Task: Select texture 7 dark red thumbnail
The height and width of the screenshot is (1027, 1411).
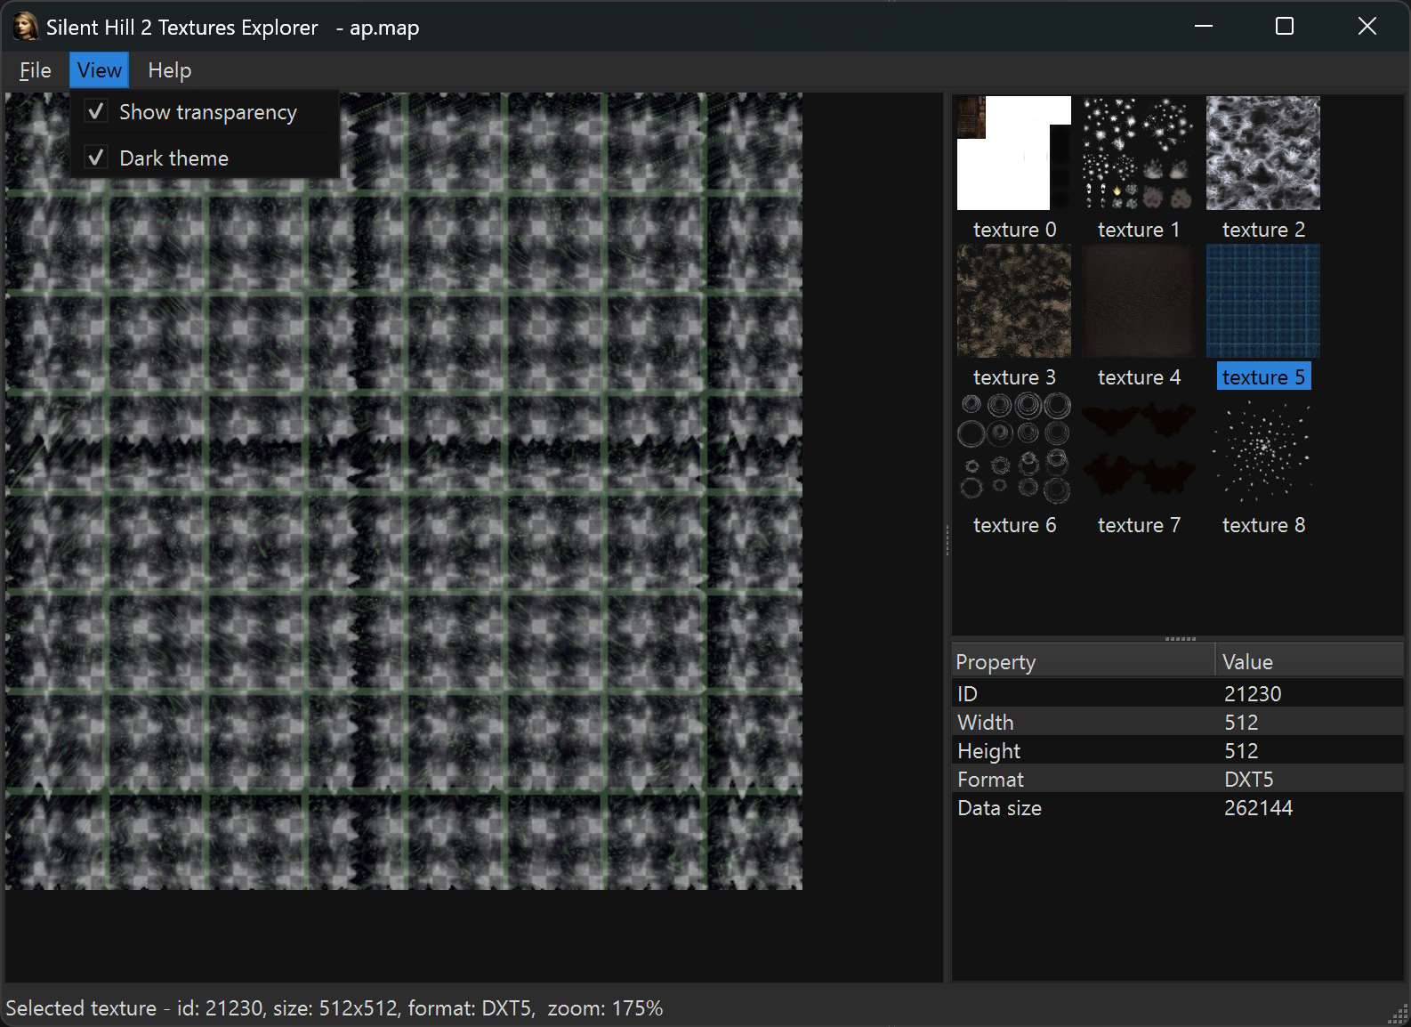Action: pyautogui.click(x=1139, y=449)
